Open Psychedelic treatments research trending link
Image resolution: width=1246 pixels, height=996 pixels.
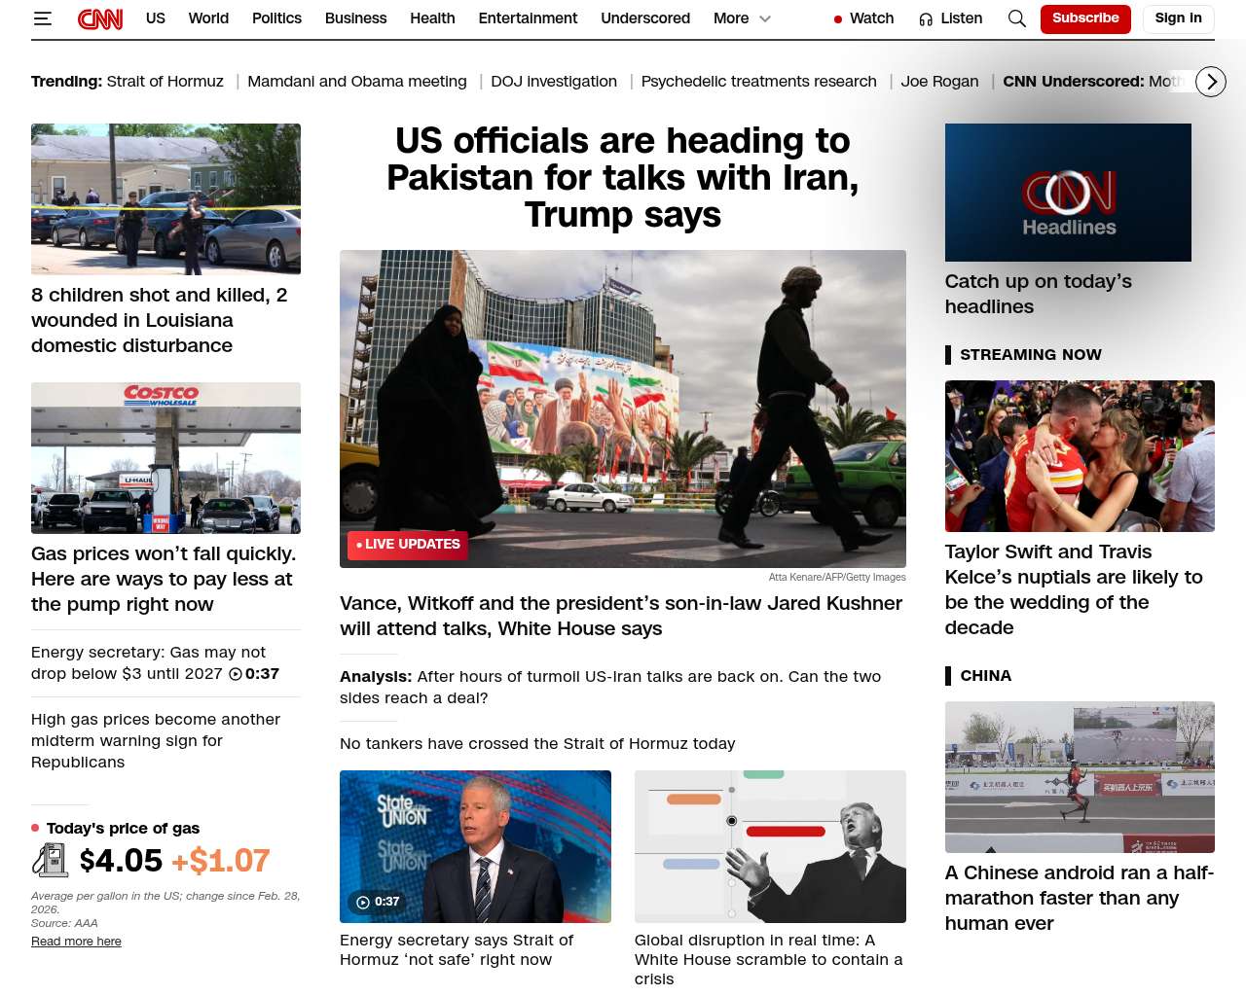click(759, 82)
